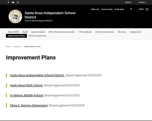Screen dimensions: 152x121
Task: Click Board approved text beside Elma E. Barrera
Action: pos(67,105)
